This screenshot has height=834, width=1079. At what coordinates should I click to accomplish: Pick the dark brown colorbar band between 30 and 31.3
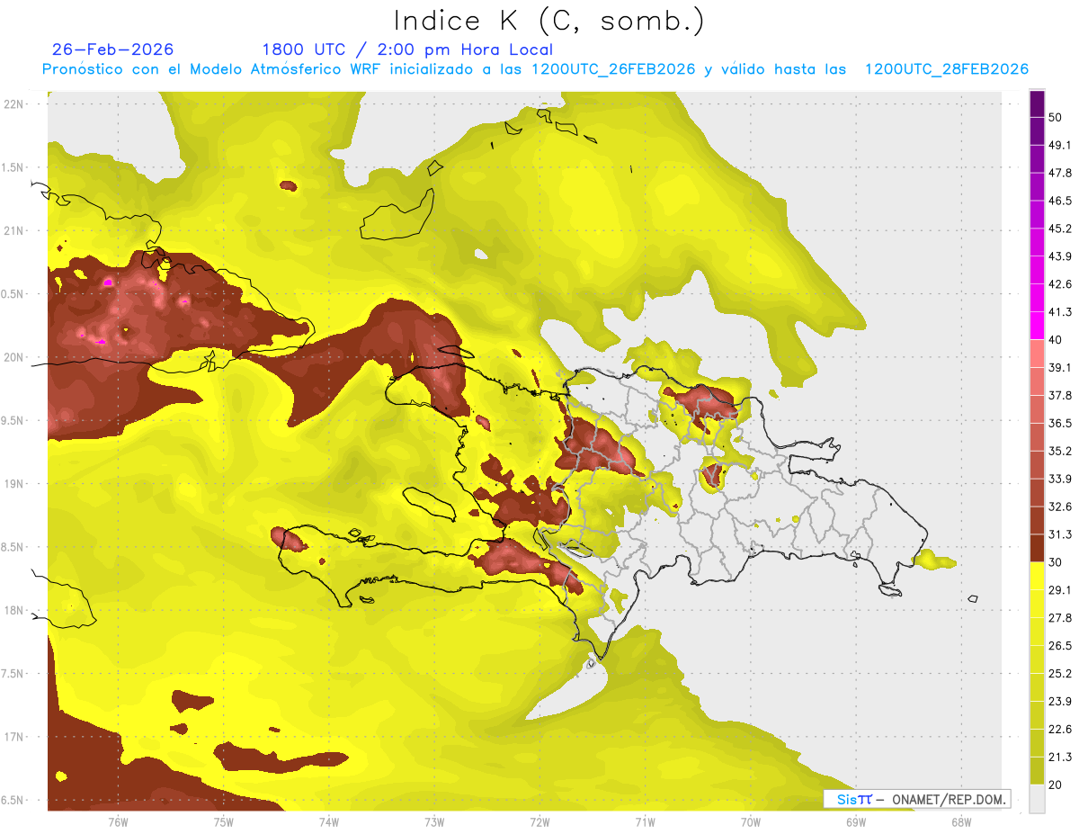[1037, 549]
